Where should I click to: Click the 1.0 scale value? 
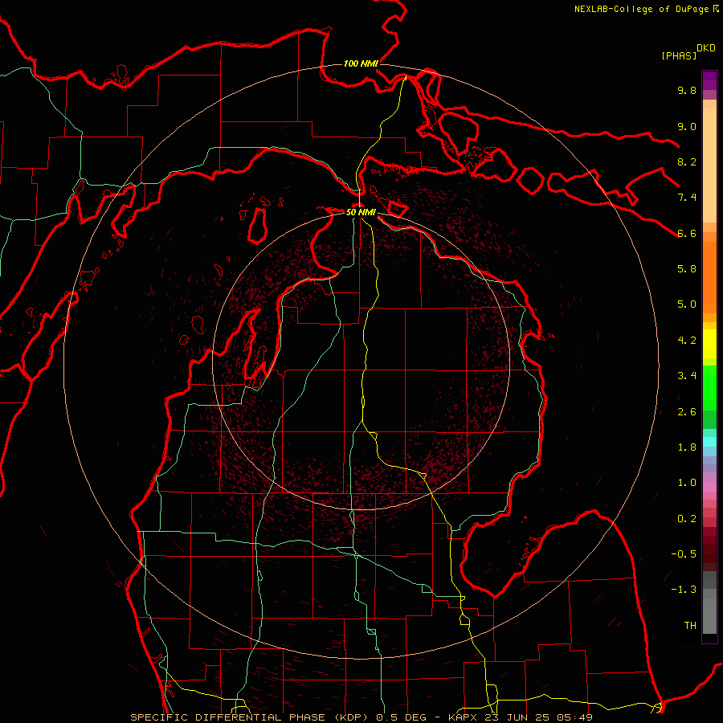pos(687,483)
